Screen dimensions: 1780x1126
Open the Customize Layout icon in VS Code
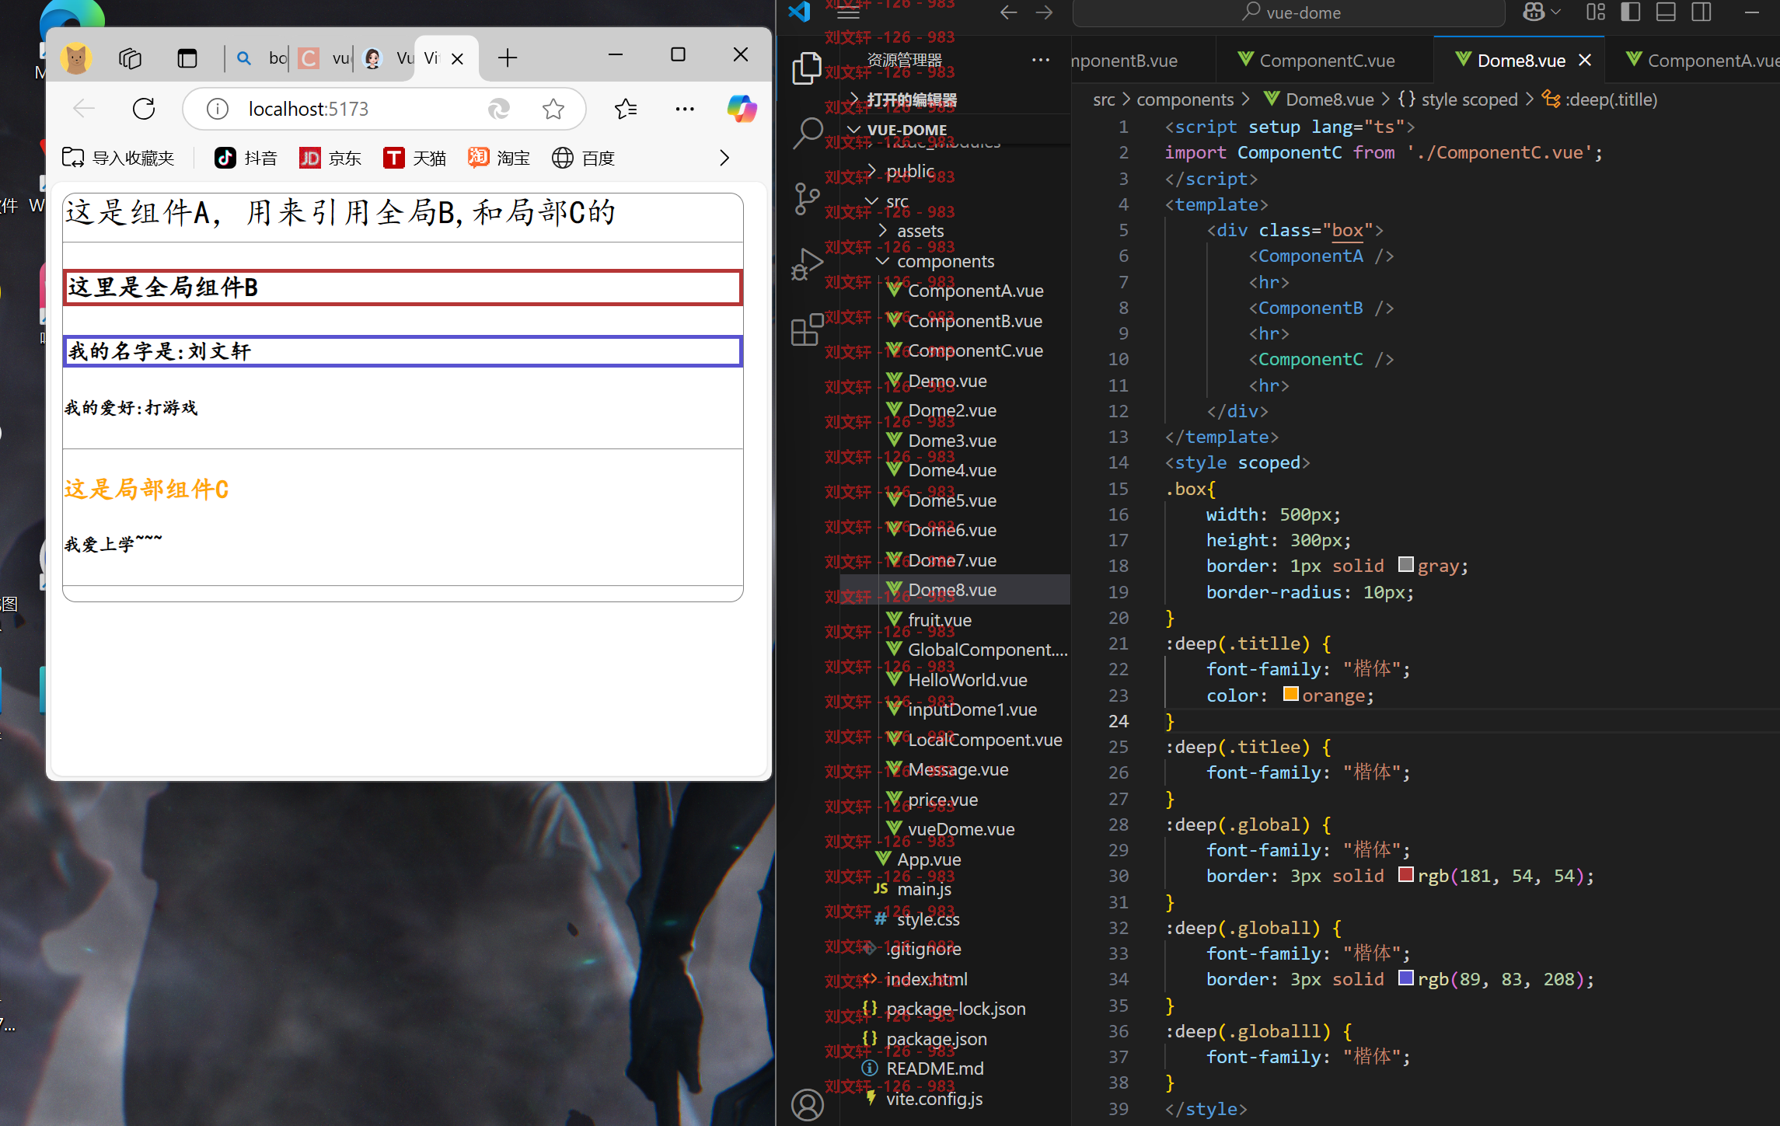(x=1596, y=12)
